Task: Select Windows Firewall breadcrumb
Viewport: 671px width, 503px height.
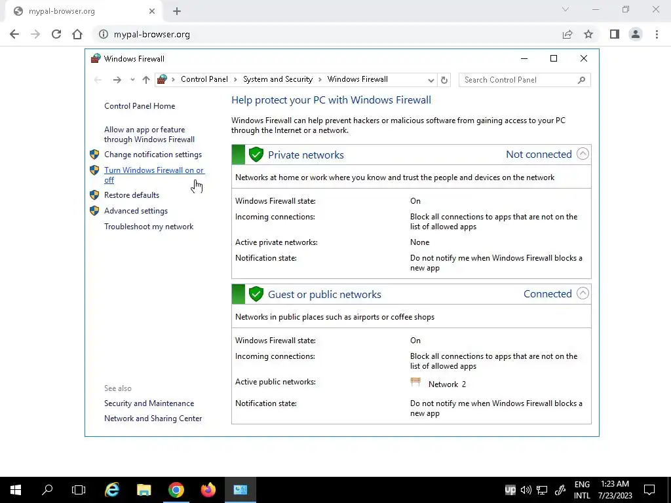Action: click(x=357, y=79)
